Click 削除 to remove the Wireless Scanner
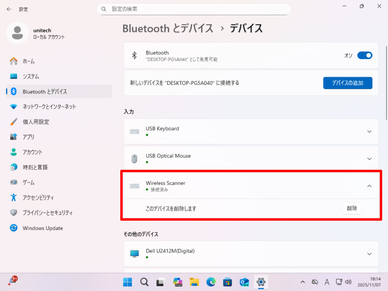 [x=352, y=209]
